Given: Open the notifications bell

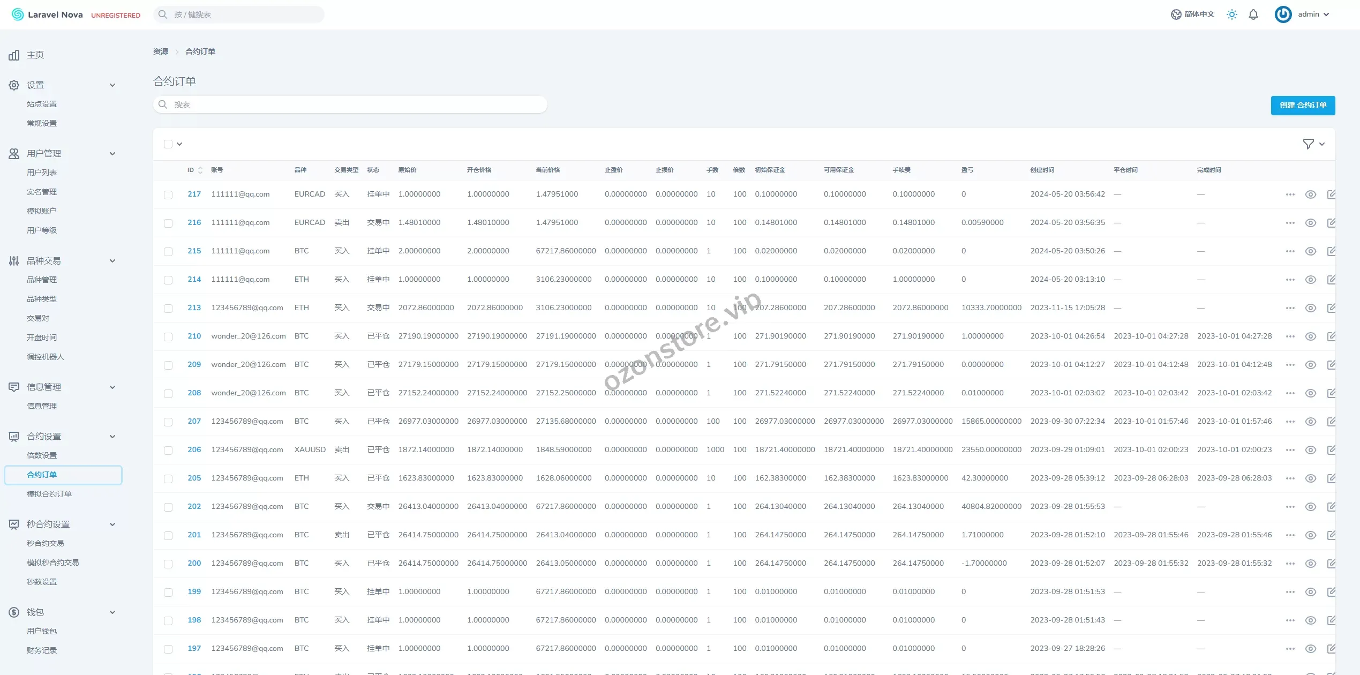Looking at the screenshot, I should tap(1253, 14).
